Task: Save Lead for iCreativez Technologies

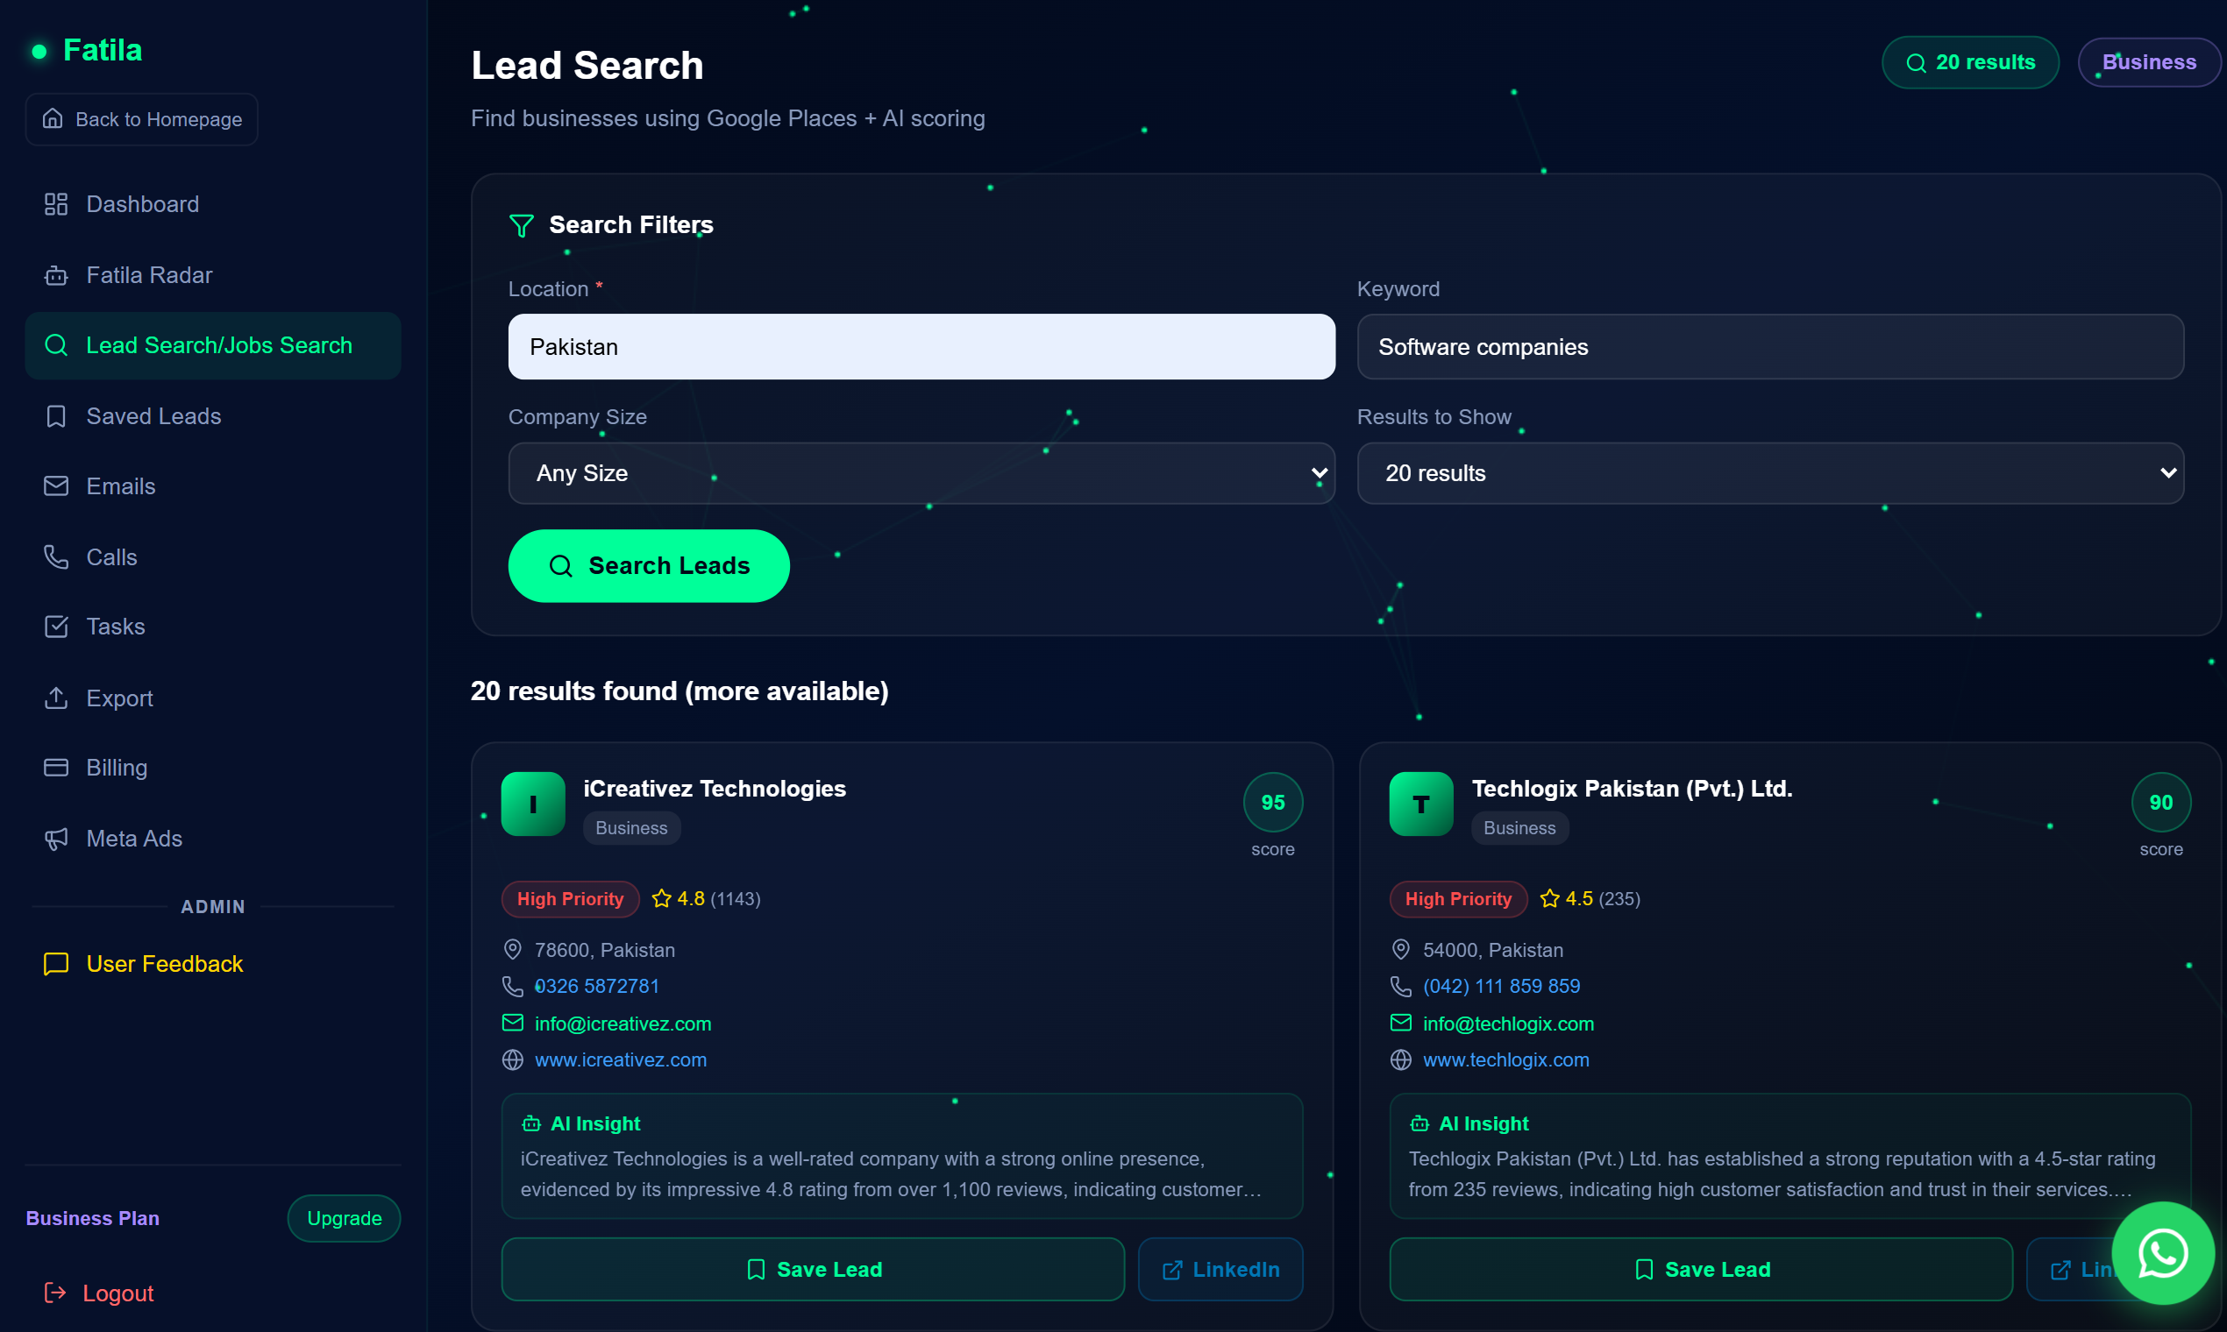Action: click(x=813, y=1269)
